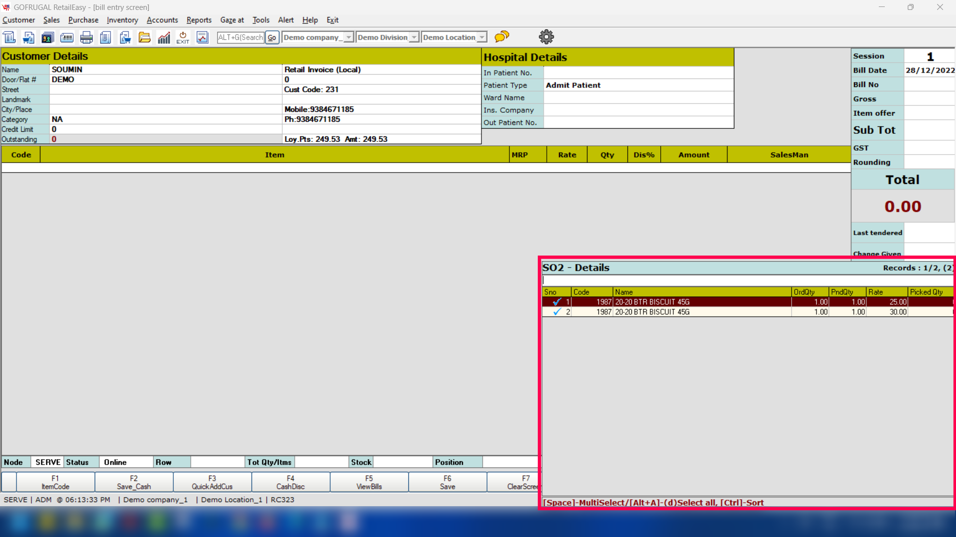Expand the Demo Division dropdown
The width and height of the screenshot is (956, 537).
pyautogui.click(x=414, y=37)
